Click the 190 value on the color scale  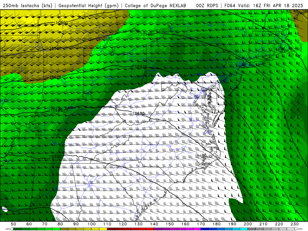coord(232,224)
